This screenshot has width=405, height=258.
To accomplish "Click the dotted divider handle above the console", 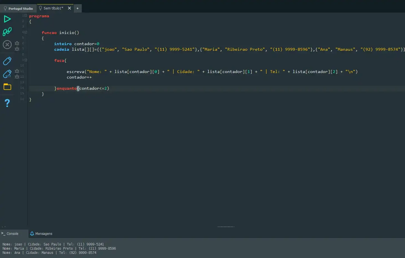I will 226,227.
